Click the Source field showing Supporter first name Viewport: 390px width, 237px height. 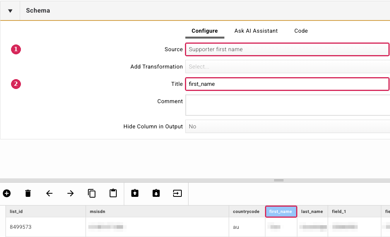(287, 49)
